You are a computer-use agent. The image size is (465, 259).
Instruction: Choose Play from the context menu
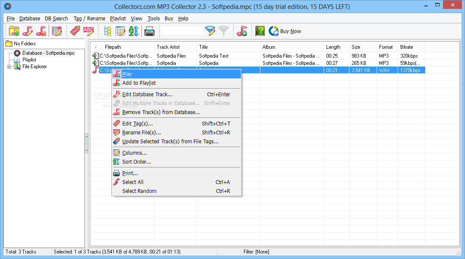coord(177,74)
